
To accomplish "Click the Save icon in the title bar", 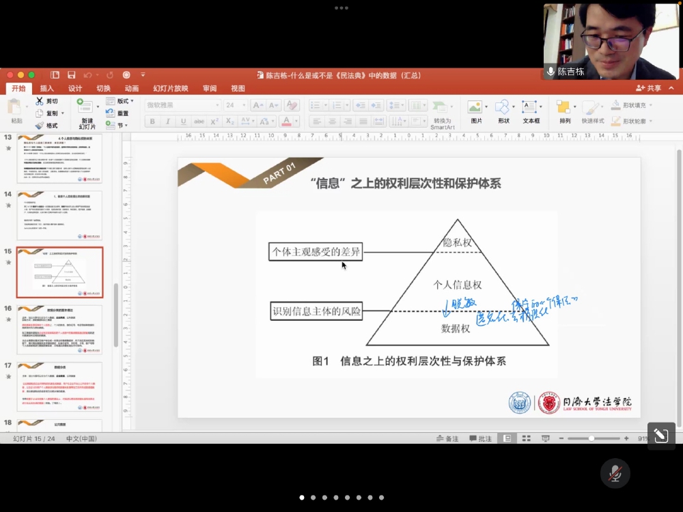I will [72, 75].
